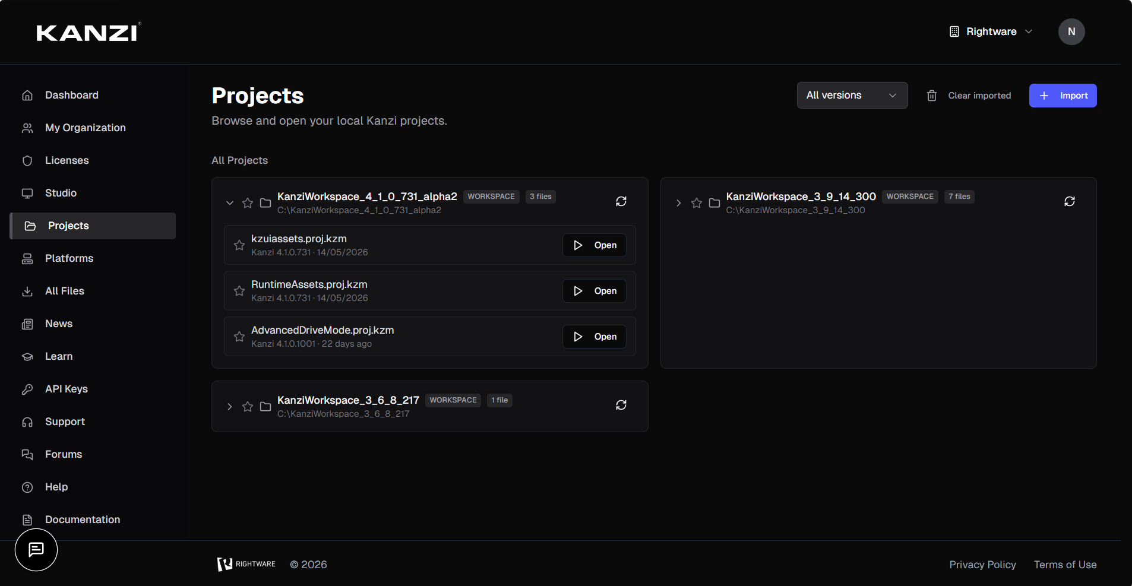1132x586 pixels.
Task: Click folder icon of KanziWorkspace_4_1_0_731_alpha2
Action: coord(265,203)
